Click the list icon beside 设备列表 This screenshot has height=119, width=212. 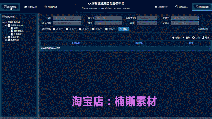3,17
